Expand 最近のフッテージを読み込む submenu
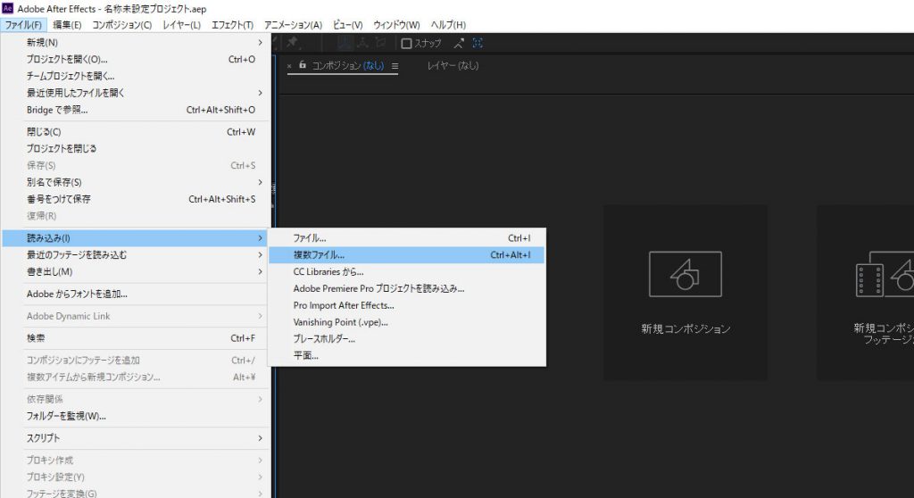Image resolution: width=914 pixels, height=498 pixels. (x=135, y=255)
